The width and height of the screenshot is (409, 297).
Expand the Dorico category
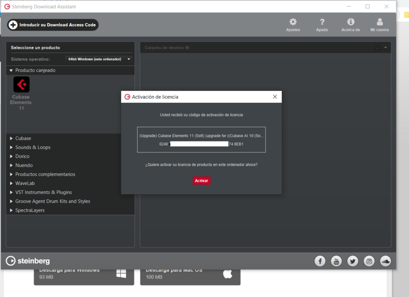coord(11,156)
